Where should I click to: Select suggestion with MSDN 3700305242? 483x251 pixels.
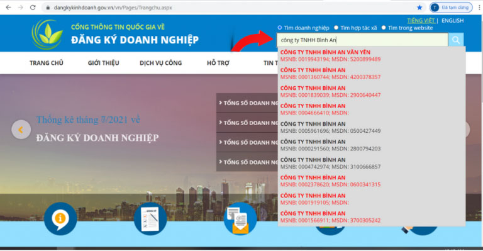pos(371,217)
